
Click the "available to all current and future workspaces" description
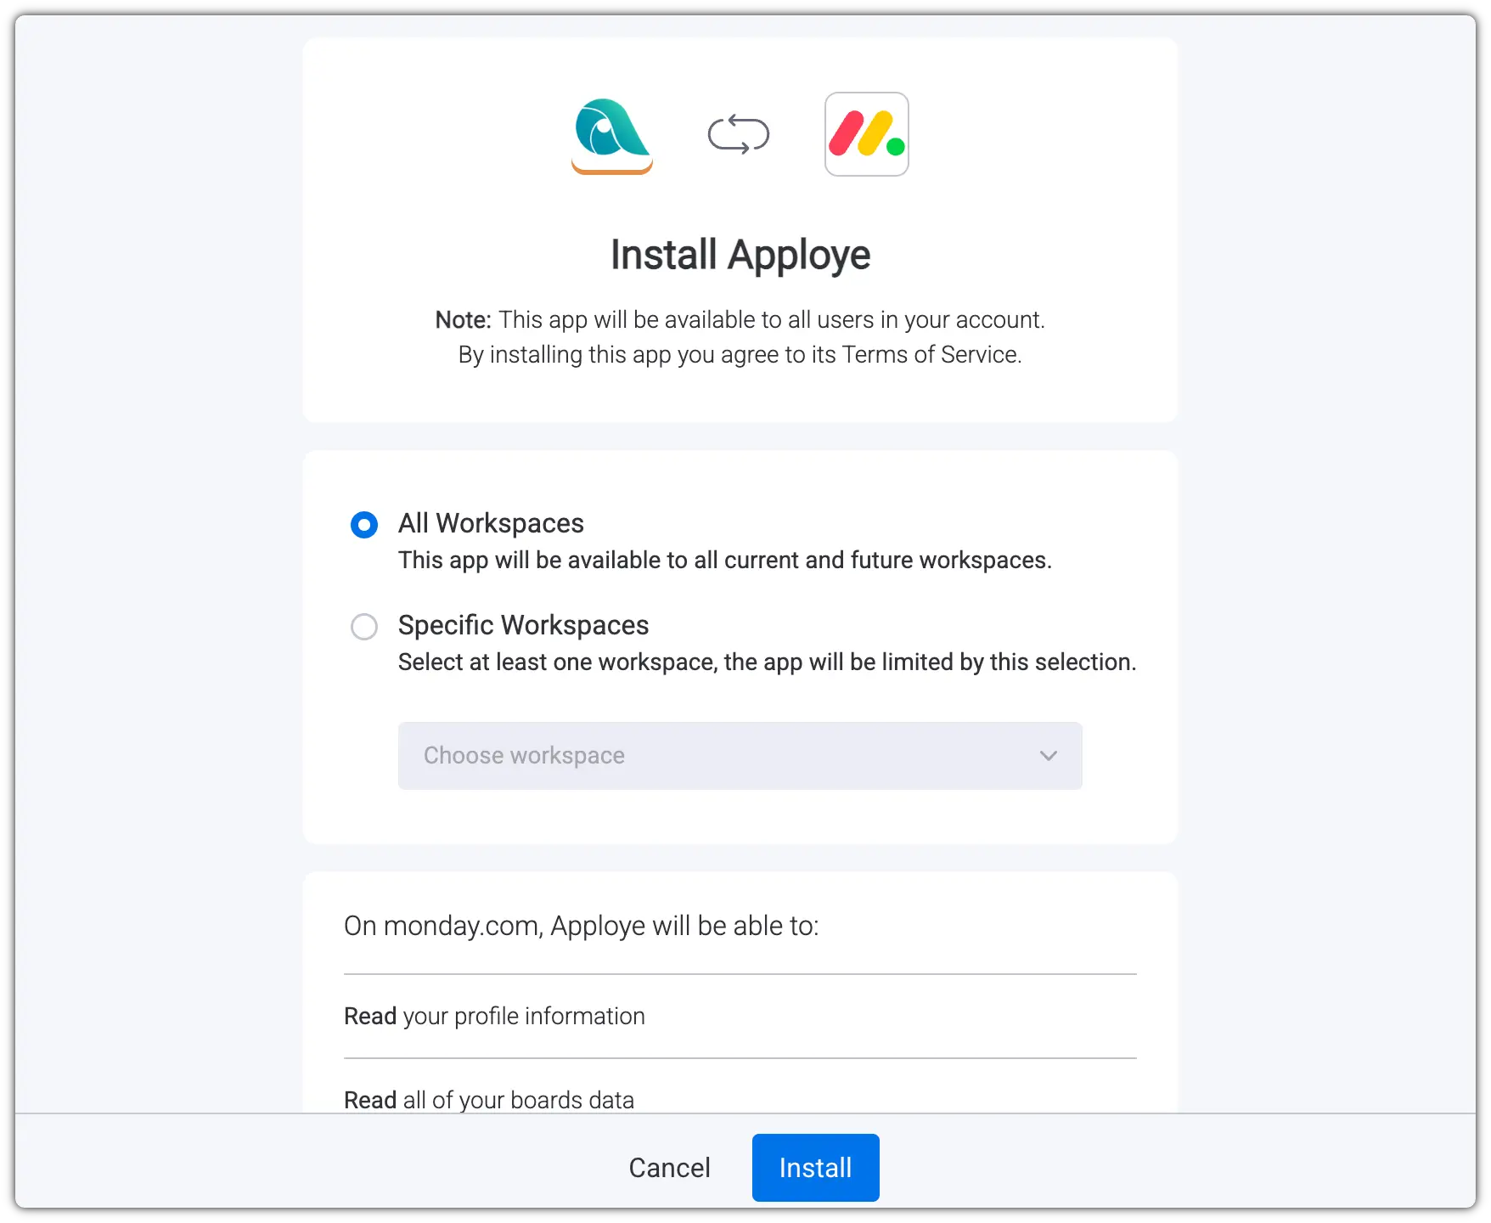tap(724, 561)
